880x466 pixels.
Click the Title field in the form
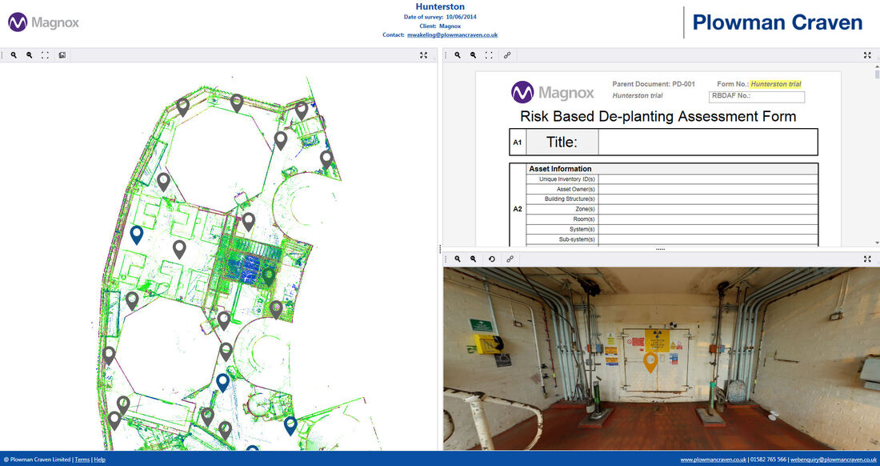707,143
